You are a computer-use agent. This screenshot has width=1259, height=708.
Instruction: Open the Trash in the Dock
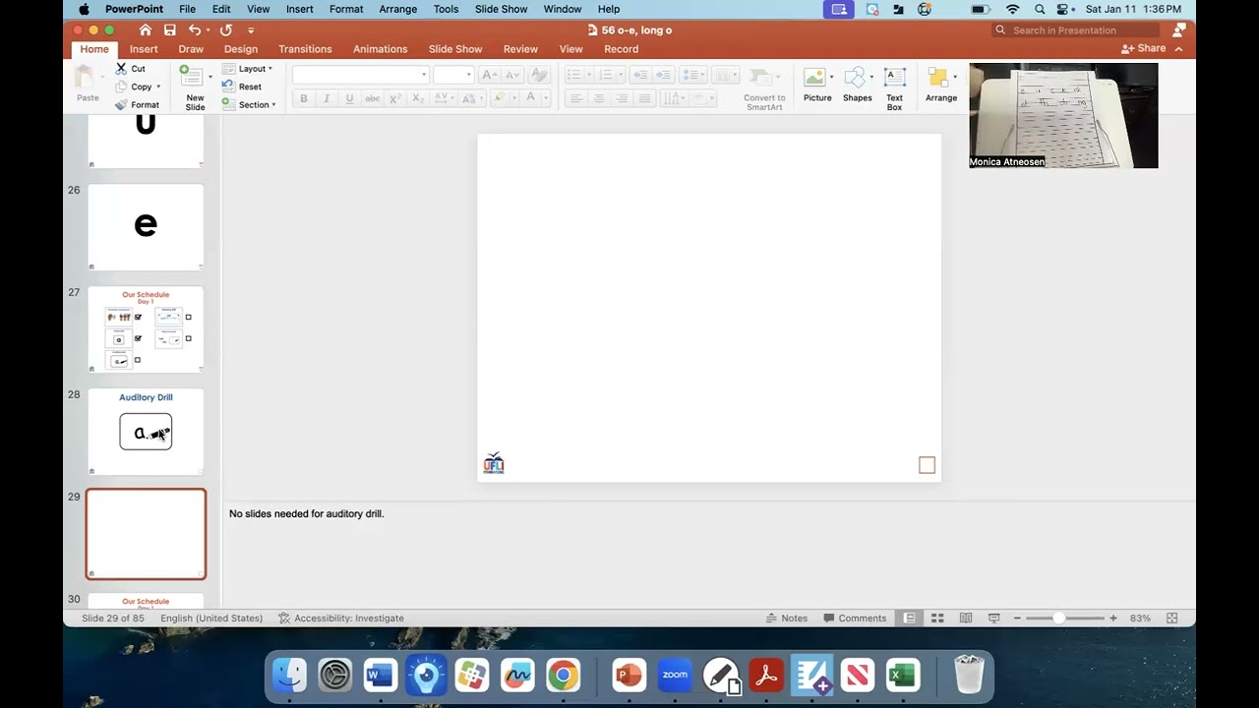[x=969, y=676]
